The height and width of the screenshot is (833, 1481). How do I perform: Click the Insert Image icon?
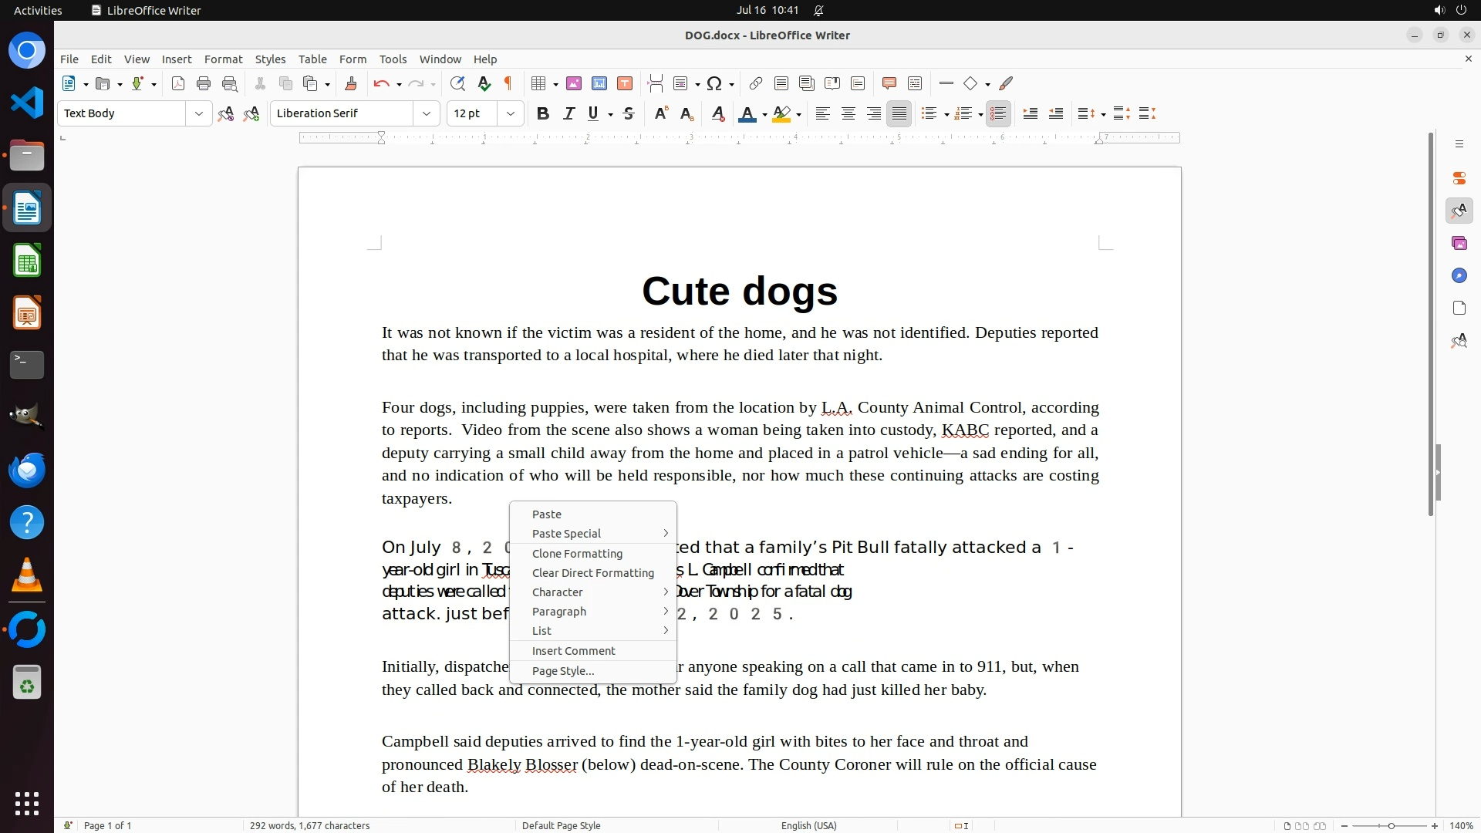coord(574,84)
